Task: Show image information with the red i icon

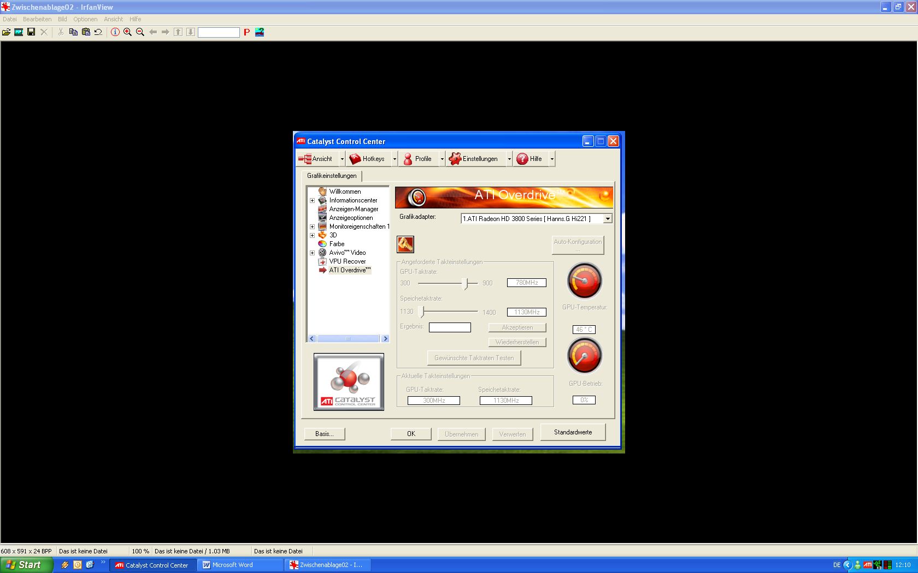Action: click(115, 32)
